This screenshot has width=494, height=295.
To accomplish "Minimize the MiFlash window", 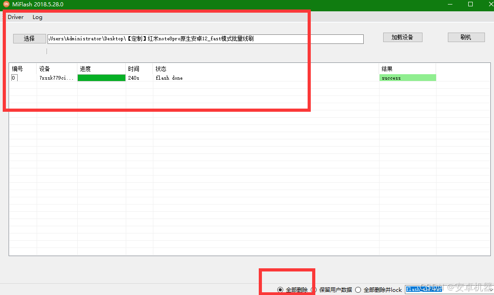I will click(x=450, y=4).
